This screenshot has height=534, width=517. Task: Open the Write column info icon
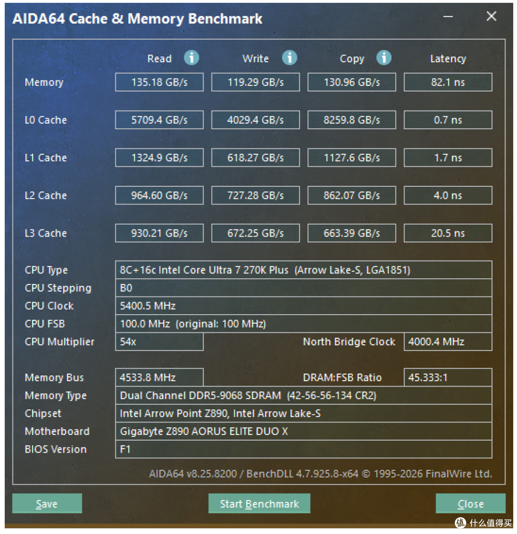tap(289, 58)
